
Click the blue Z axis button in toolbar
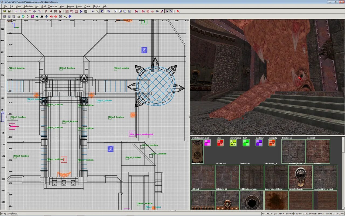tap(129, 11)
